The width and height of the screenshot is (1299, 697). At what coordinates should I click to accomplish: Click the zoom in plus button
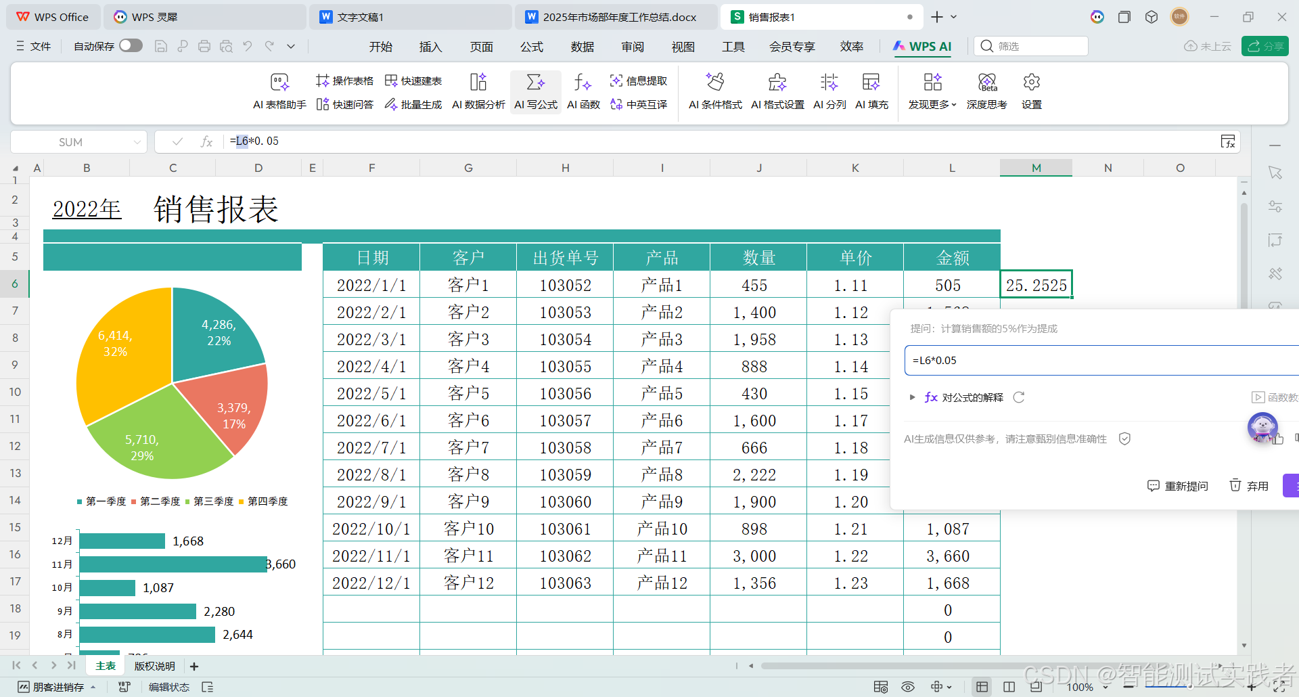click(x=1252, y=687)
